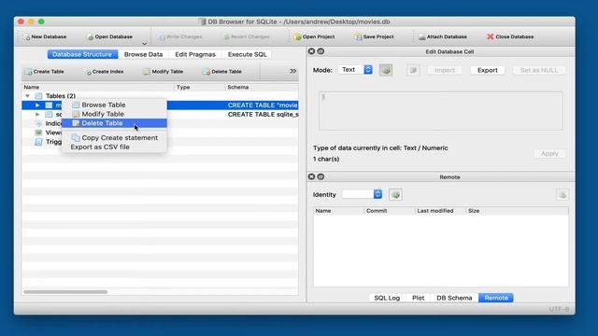Switch to the Plot tab

point(419,298)
